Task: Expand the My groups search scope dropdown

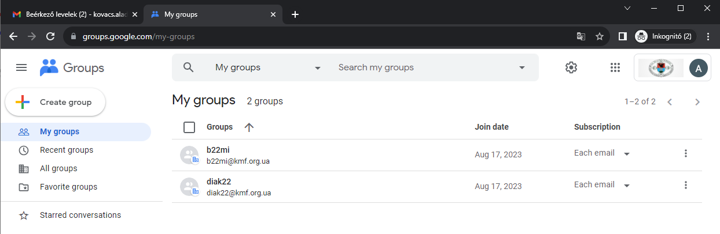Action: 317,68
